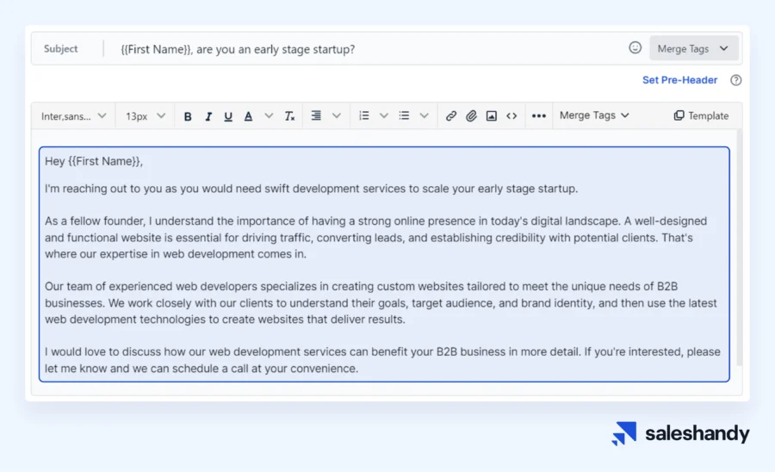Click the clear formatting icon
Screen dimensions: 775x472
(x=290, y=116)
